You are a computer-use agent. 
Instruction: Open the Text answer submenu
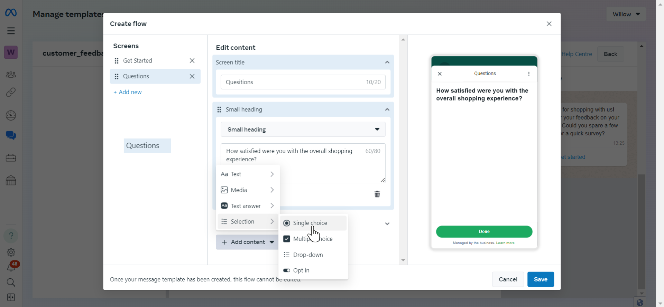coord(248,206)
